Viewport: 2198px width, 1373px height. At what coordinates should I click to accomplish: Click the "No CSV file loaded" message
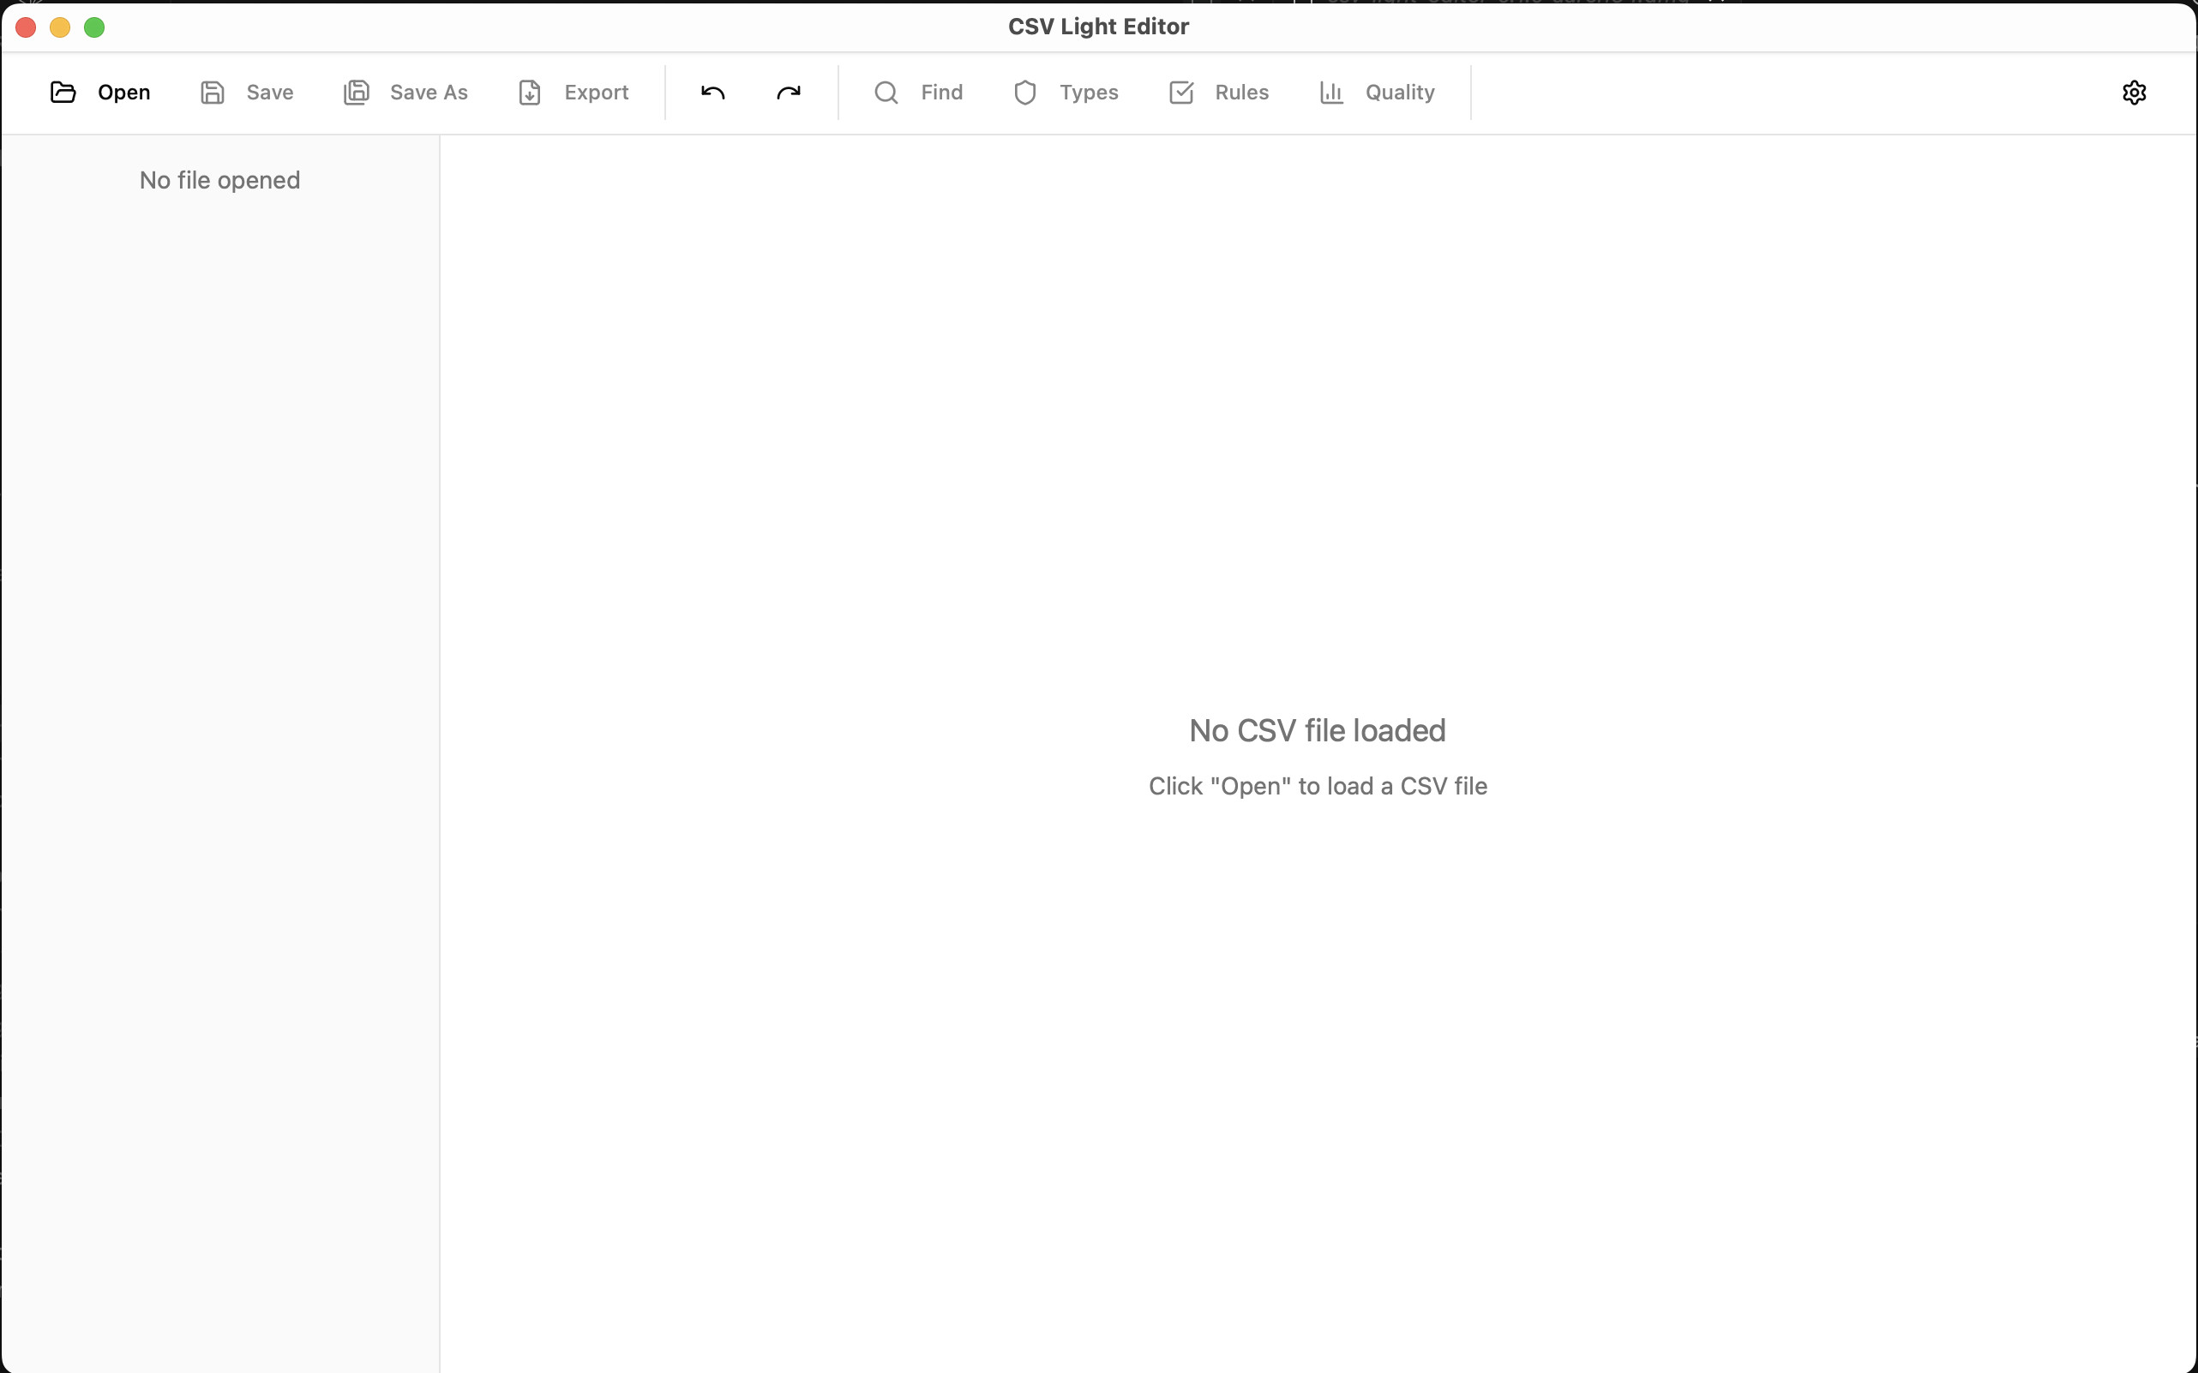pos(1317,731)
